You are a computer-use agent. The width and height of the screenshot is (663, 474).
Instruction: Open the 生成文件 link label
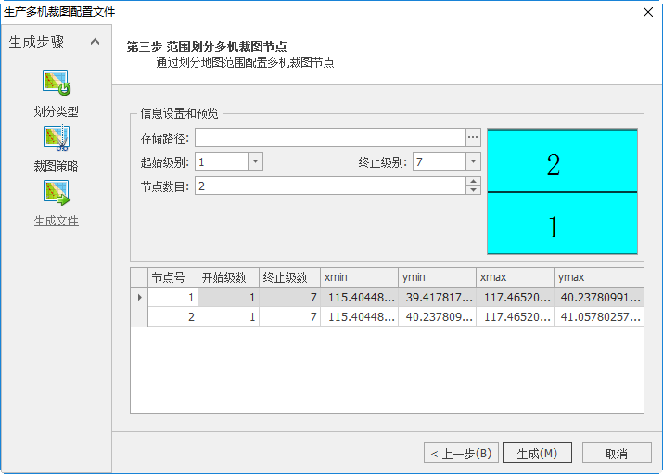[x=57, y=221]
